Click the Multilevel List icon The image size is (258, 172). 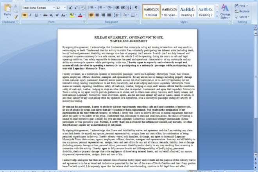click(108, 8)
